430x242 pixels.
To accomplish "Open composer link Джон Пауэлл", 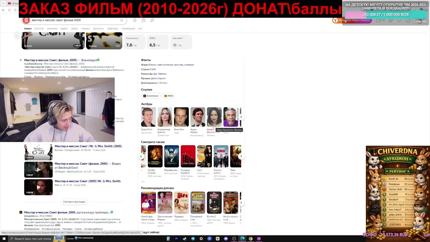I will [x=158, y=78].
